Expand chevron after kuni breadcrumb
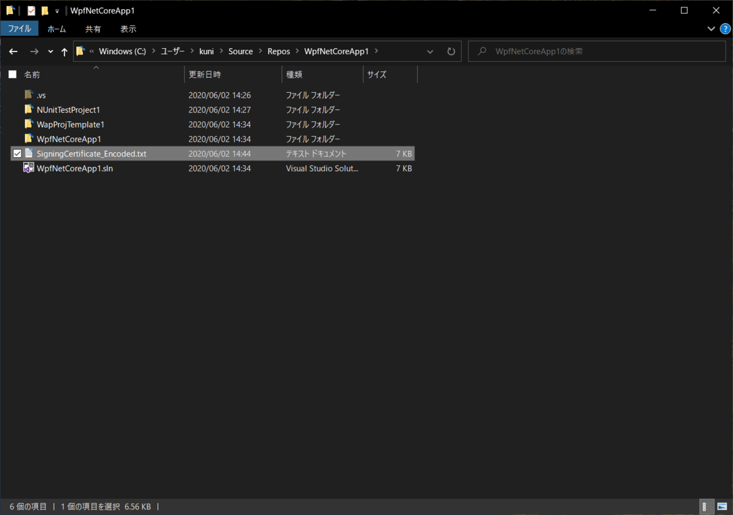 [221, 51]
